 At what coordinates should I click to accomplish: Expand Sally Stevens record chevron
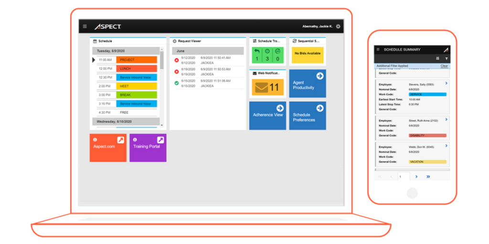pos(446,83)
